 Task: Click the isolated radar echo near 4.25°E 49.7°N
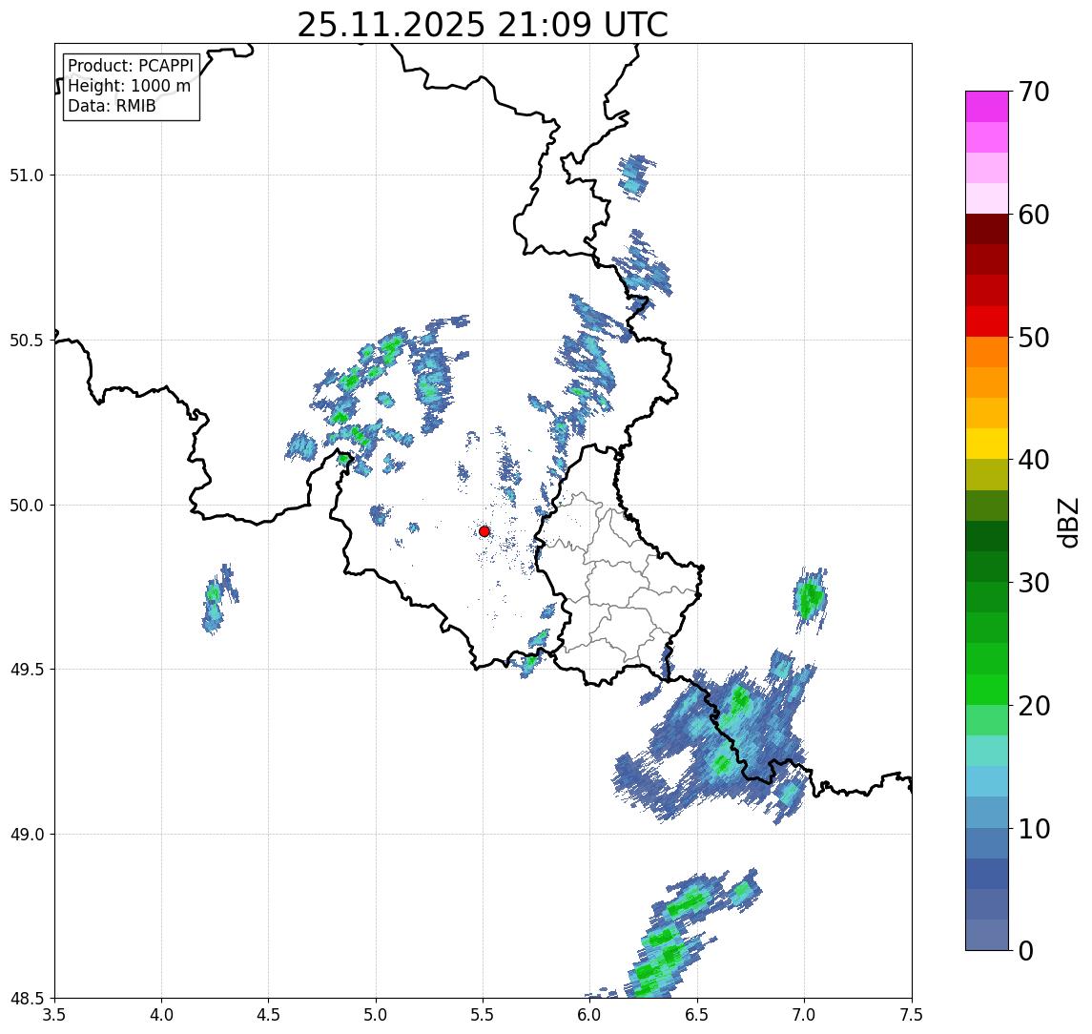pyautogui.click(x=219, y=599)
